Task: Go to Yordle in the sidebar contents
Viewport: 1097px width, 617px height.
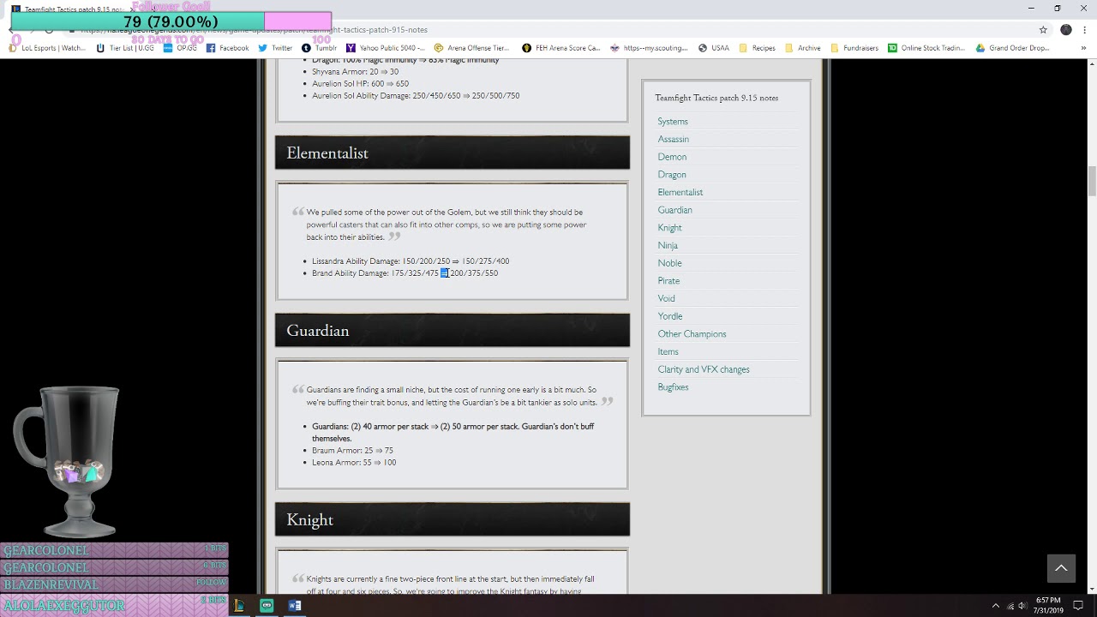Action: [x=670, y=316]
